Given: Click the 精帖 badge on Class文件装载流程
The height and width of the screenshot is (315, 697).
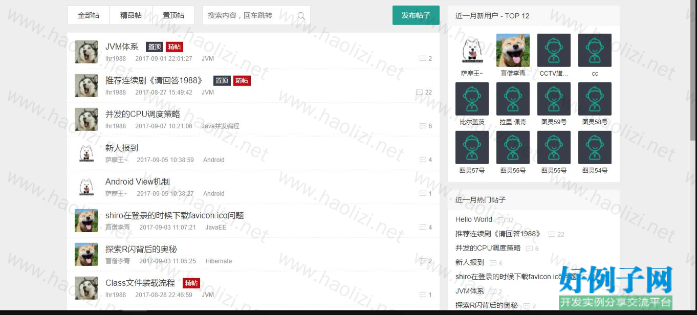Looking at the screenshot, I should point(191,283).
